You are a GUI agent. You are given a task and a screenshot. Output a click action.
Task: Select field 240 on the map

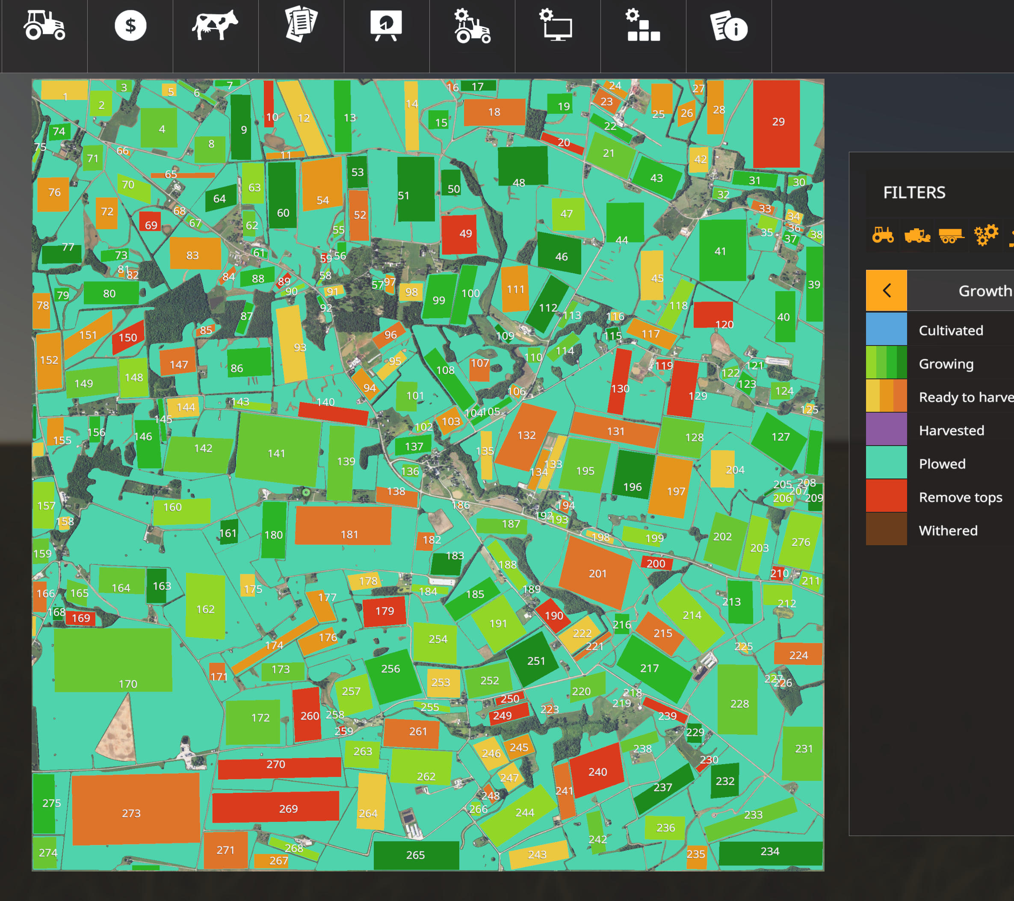pos(596,770)
